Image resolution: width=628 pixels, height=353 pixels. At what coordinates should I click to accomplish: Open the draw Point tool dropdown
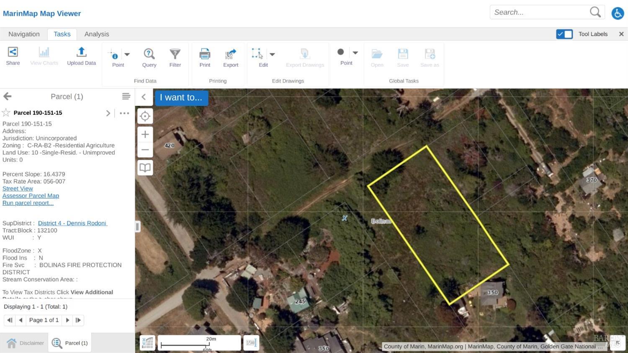coord(355,52)
